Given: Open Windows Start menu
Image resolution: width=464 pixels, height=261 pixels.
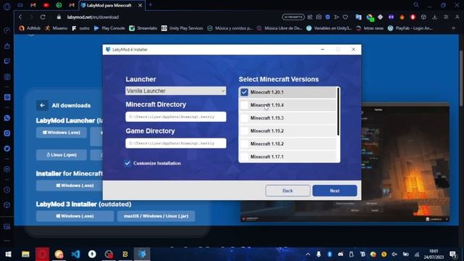Looking at the screenshot, I should point(8,254).
